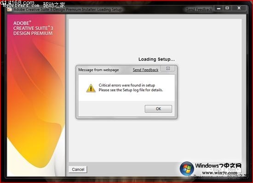Click the Adobe Creative Suite 3 Design Premium logo text
253x183 pixels.
[x=33, y=28]
